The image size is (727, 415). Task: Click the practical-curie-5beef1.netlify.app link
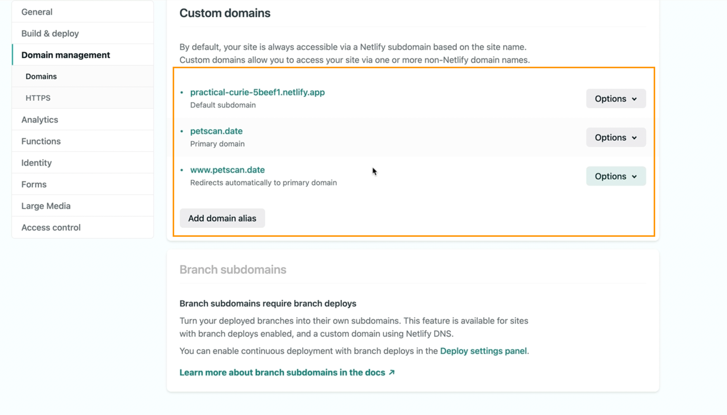257,92
